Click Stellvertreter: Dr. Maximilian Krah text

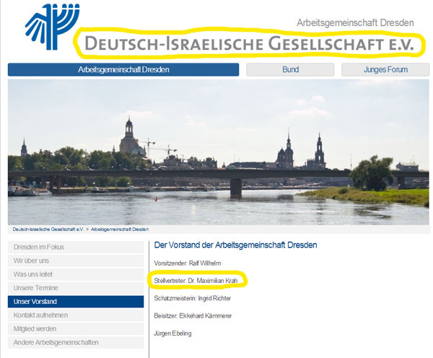point(196,281)
